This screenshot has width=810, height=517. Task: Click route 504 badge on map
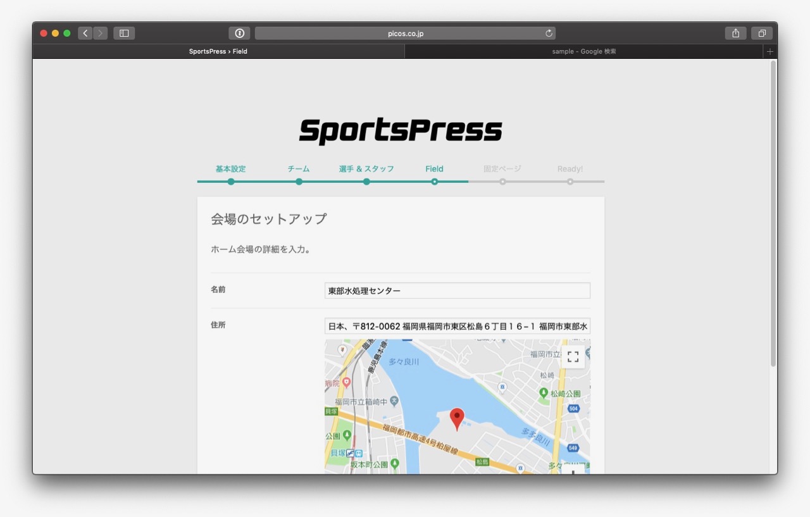pos(573,409)
